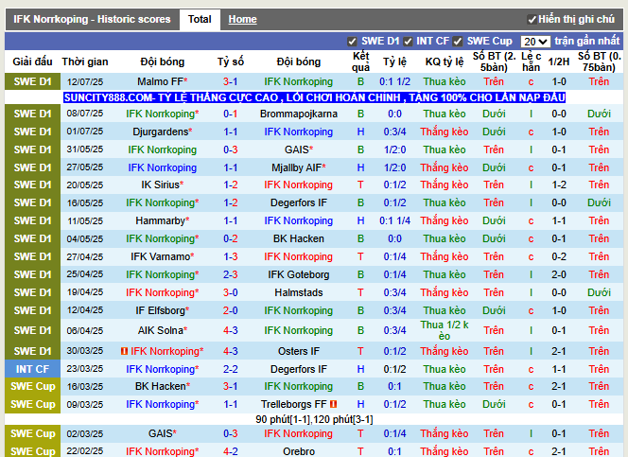
Task: Open Orebro team link
Action: pyautogui.click(x=299, y=451)
